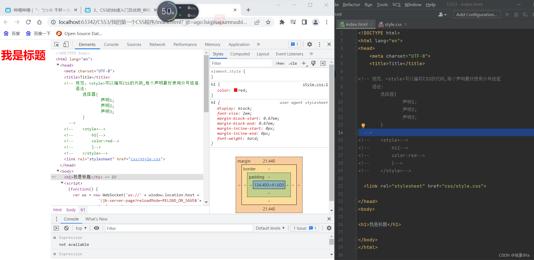Expand more styles pane tabs
The height and width of the screenshot is (260, 534).
[311, 54]
